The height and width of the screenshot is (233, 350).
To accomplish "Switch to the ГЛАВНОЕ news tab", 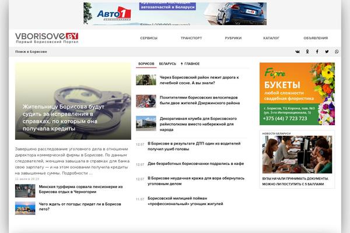I will pyautogui.click(x=190, y=63).
